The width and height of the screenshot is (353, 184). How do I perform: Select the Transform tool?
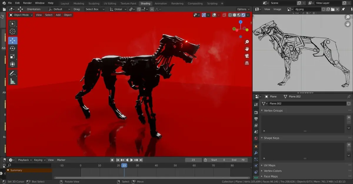[13, 64]
